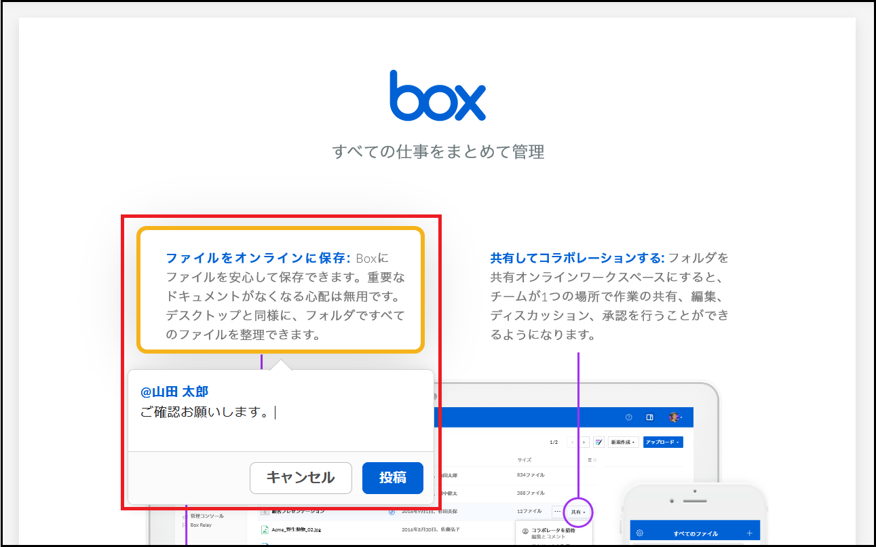
Task: Click the 834ファイル size value
Action: pyautogui.click(x=531, y=475)
